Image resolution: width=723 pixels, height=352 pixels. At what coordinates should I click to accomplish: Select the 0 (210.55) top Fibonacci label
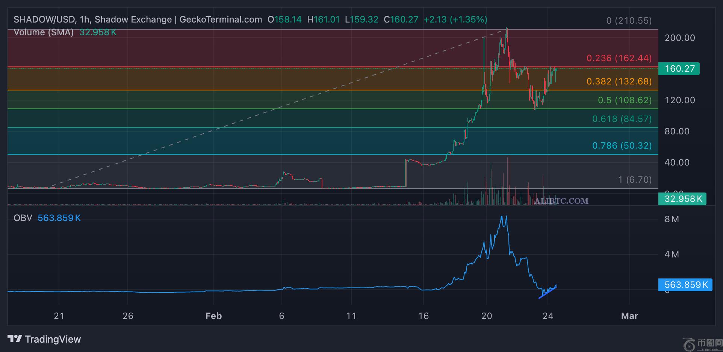(x=629, y=21)
